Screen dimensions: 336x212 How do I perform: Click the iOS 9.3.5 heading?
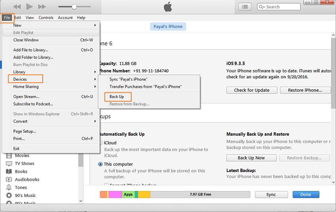236,63
